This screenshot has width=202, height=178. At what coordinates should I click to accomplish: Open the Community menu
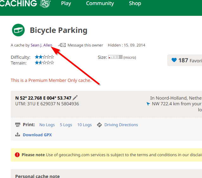(x=100, y=3)
